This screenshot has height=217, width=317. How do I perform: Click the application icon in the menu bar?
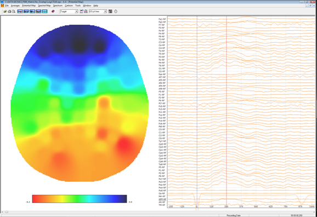point(2,5)
